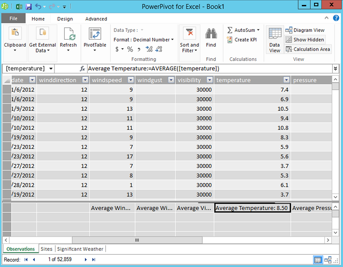This screenshot has height=267, width=343.
Task: Switch to Excel workbook icon in title bar
Action: click(x=19, y=7)
